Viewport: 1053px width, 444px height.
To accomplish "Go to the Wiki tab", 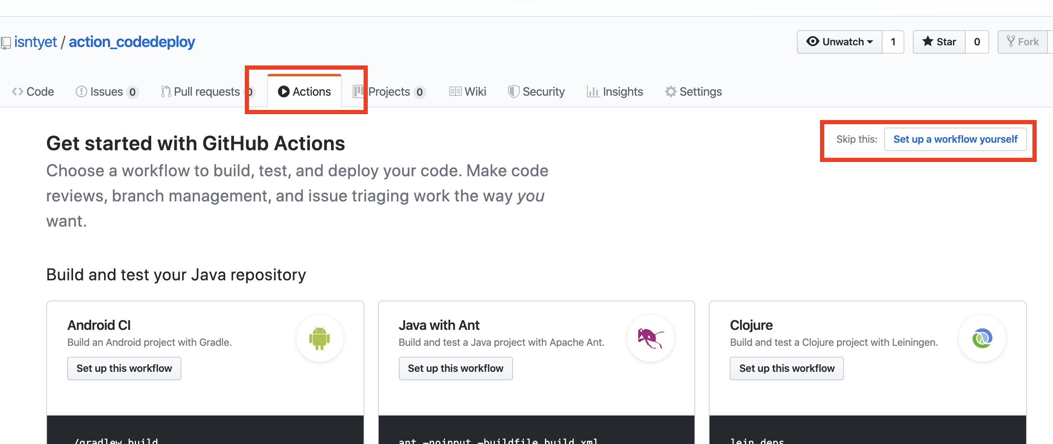I will (467, 91).
